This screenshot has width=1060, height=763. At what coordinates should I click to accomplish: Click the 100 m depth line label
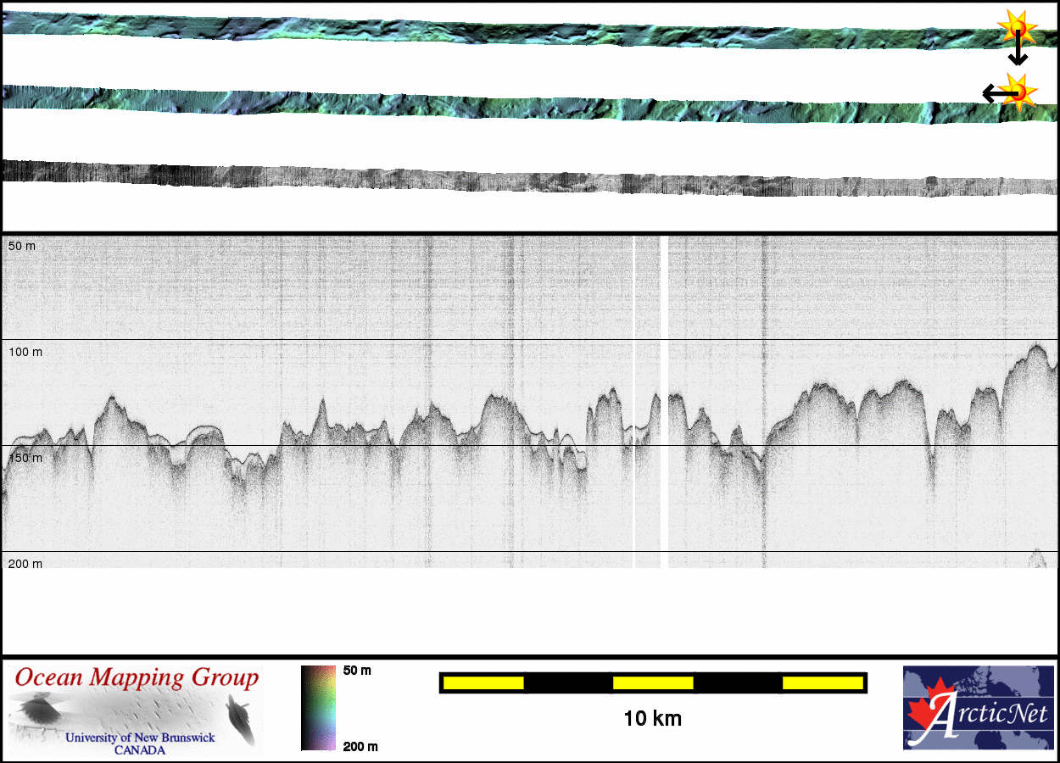25,351
